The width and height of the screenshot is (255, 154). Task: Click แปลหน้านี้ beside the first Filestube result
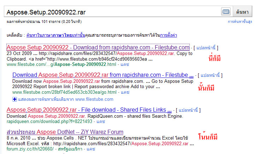tap(206, 48)
